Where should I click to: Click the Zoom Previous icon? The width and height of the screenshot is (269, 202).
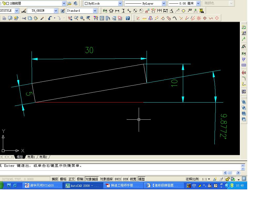click(88, 18)
